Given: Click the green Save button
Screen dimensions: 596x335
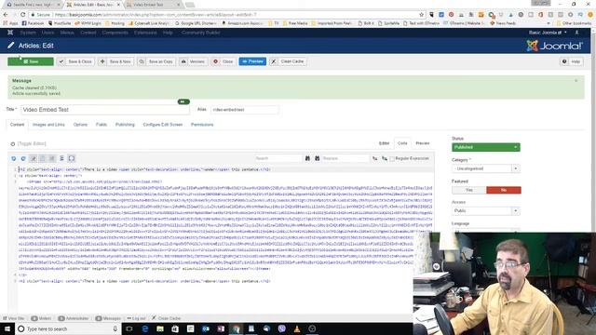Looking at the screenshot, I should pyautogui.click(x=31, y=61).
